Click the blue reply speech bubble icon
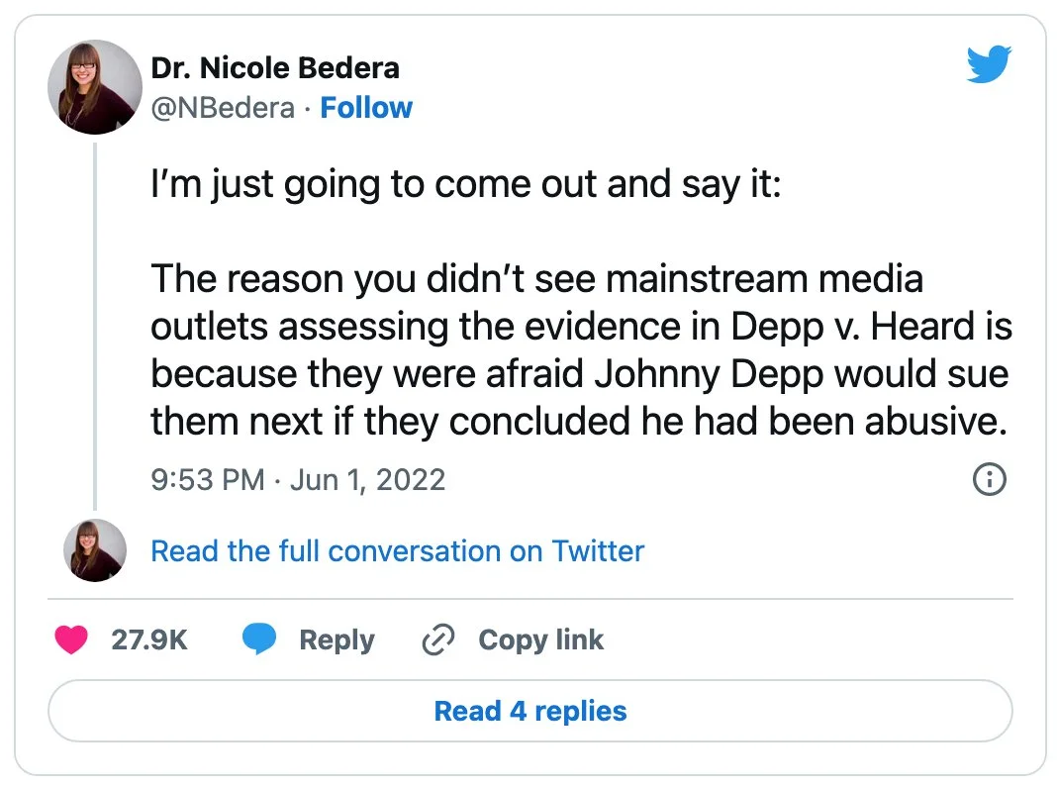 (x=259, y=640)
